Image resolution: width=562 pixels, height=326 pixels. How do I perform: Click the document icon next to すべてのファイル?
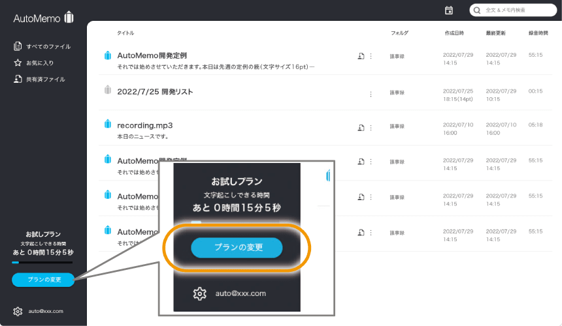[18, 46]
